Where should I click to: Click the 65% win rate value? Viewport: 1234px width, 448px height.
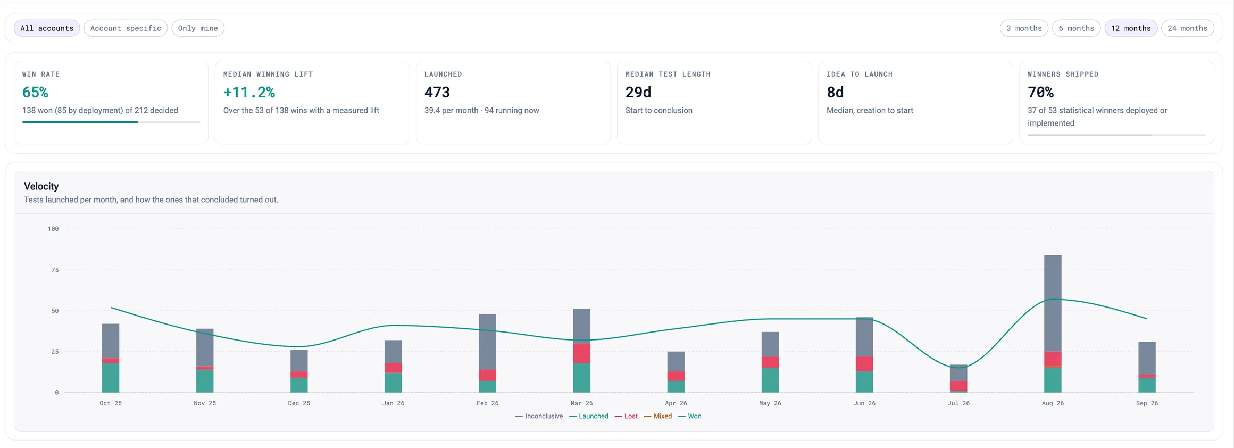[35, 93]
